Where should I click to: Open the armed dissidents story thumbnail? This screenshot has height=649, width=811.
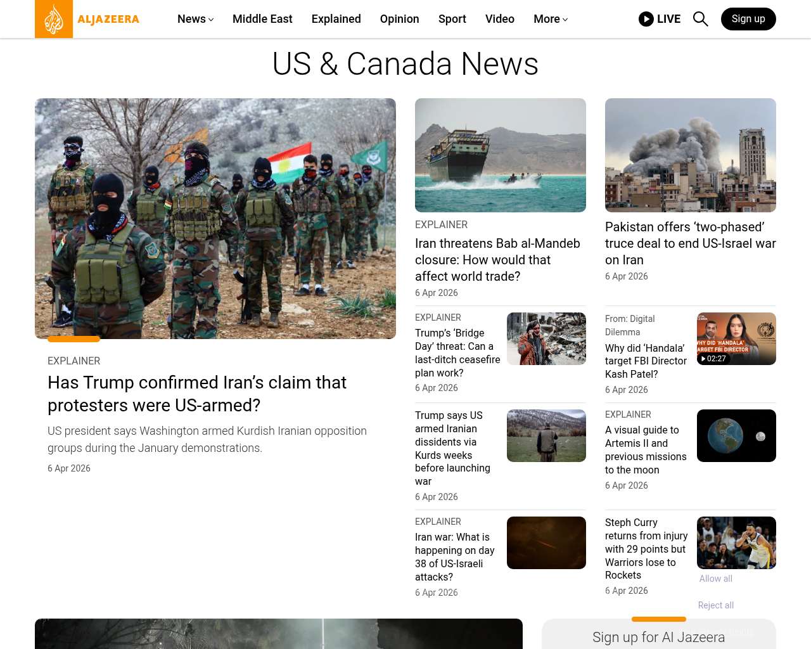pyautogui.click(x=546, y=435)
